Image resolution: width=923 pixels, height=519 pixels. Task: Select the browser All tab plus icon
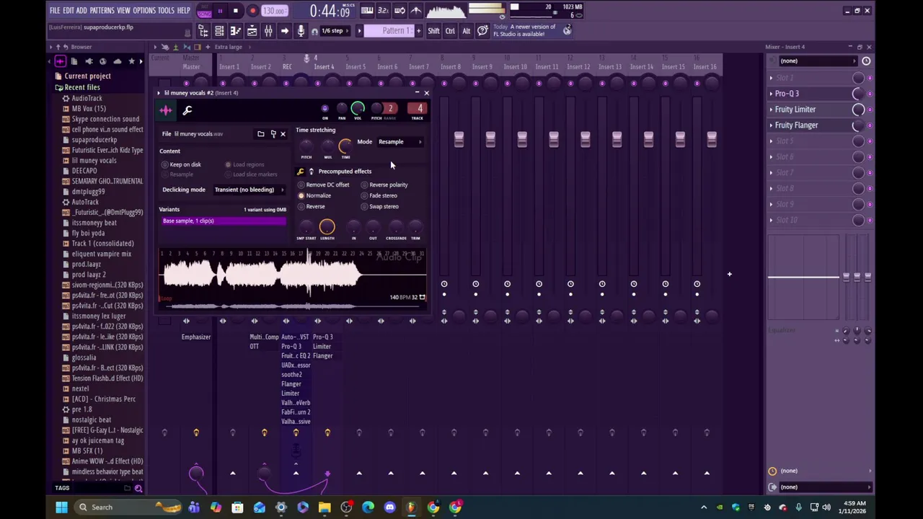pyautogui.click(x=60, y=61)
